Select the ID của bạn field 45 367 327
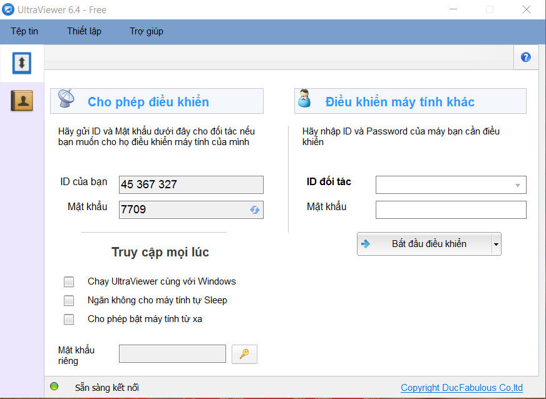546x399 pixels. point(191,184)
